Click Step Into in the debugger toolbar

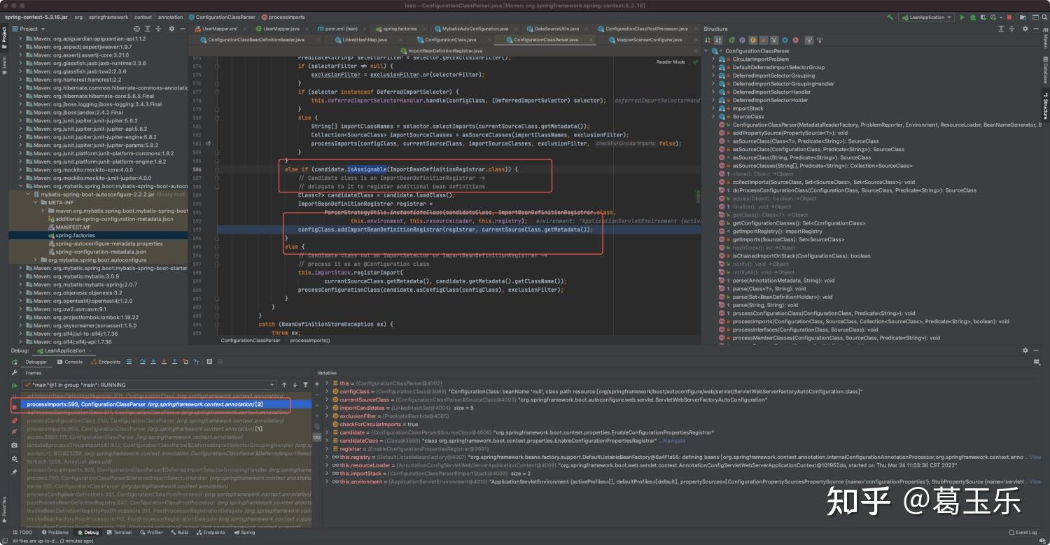(x=153, y=362)
